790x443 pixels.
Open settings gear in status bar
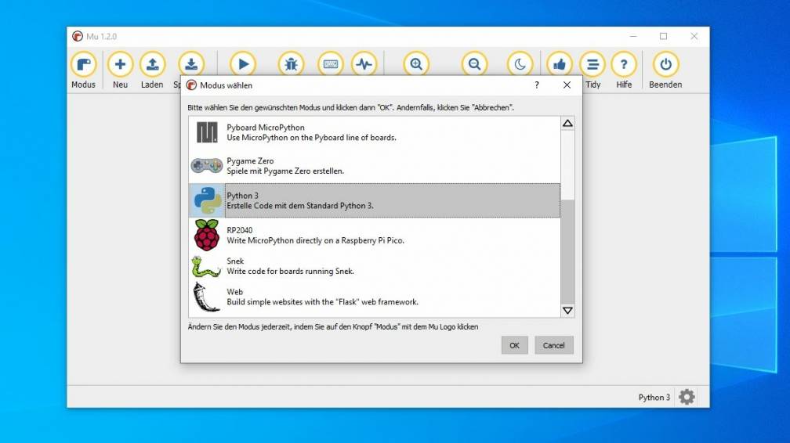click(x=687, y=397)
